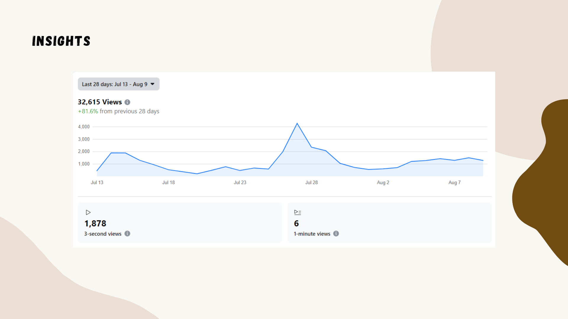
Task: Click the info icon next to 32,615 Views
Action: tap(127, 102)
